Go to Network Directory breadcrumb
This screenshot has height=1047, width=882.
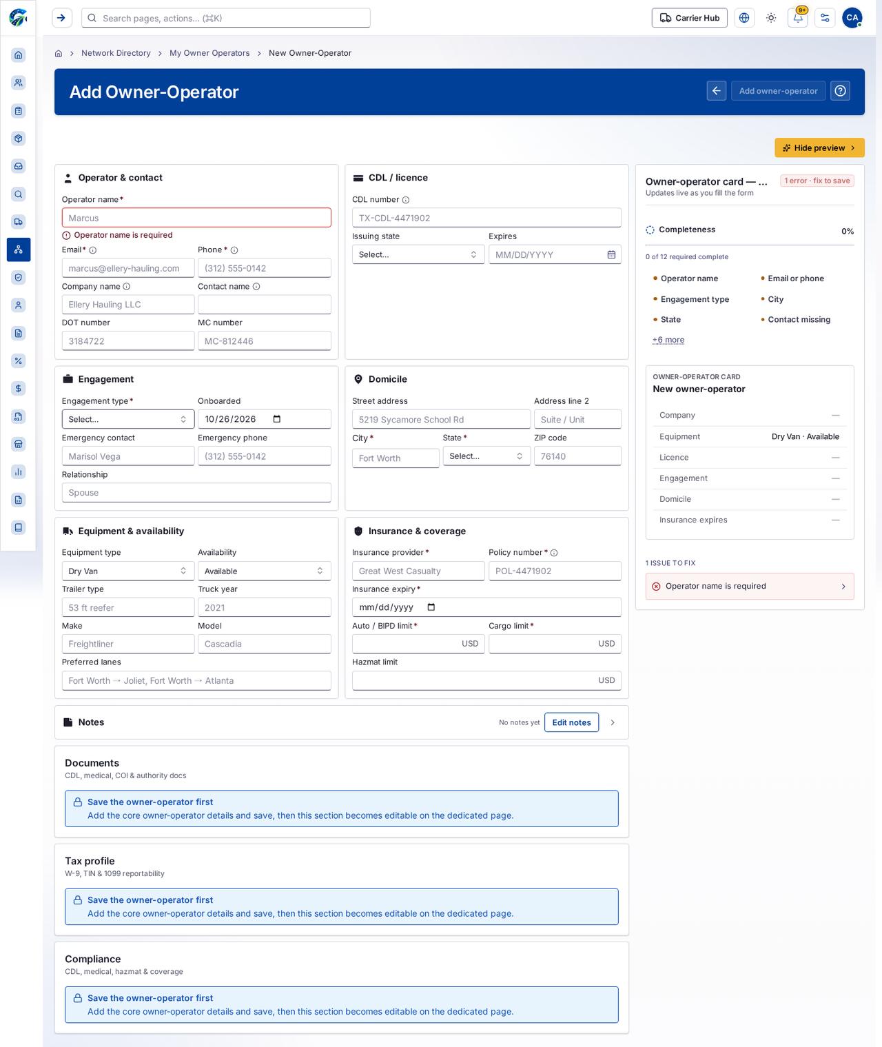116,53
